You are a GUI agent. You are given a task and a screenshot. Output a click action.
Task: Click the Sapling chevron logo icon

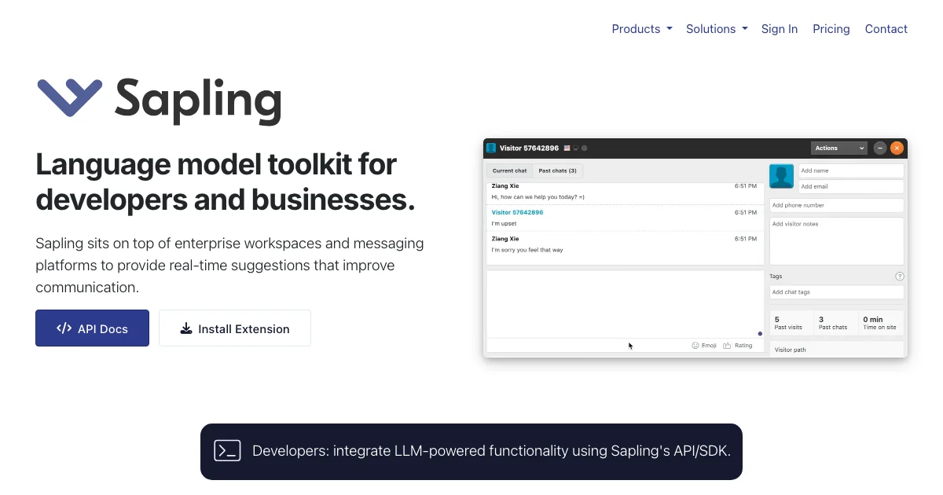point(70,98)
